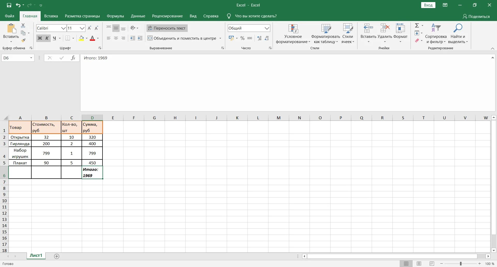
Task: Switch to the Вставка tab
Action: pos(51,16)
